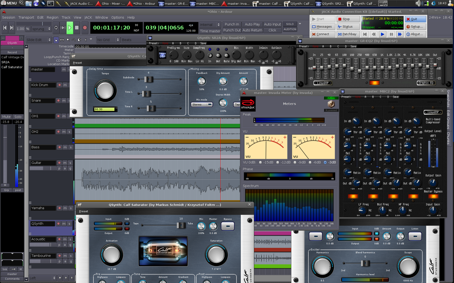Open Ardour's Transport menu
This screenshot has height=283, width=454.
[x=26, y=17]
